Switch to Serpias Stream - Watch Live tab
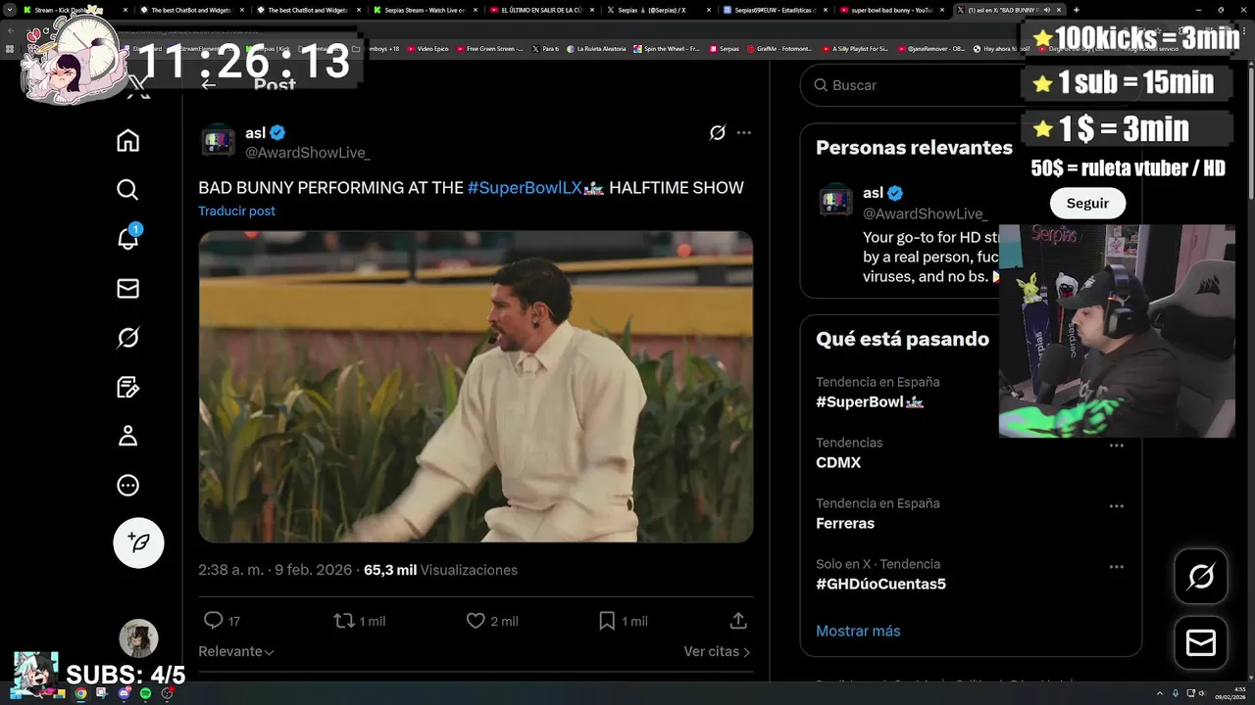 point(424,10)
